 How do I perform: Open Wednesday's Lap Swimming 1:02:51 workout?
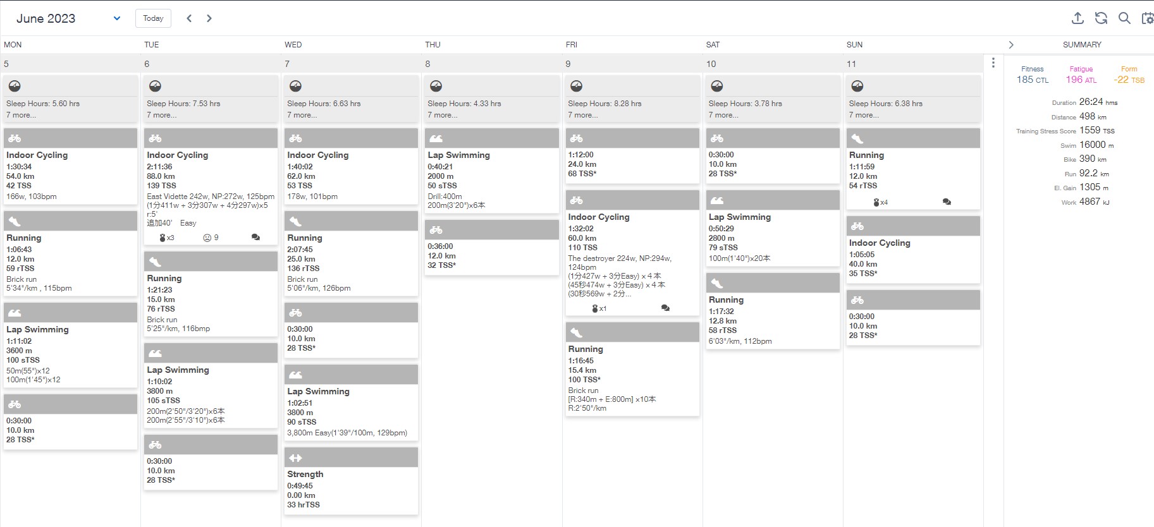click(351, 403)
